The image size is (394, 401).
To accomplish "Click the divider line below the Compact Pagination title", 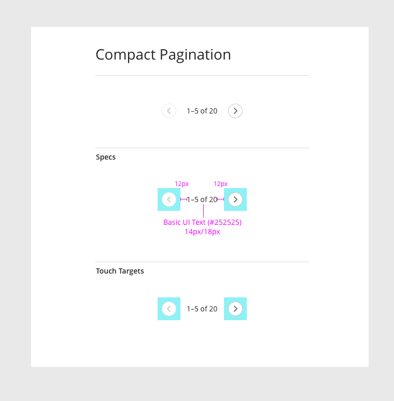I will click(x=202, y=76).
